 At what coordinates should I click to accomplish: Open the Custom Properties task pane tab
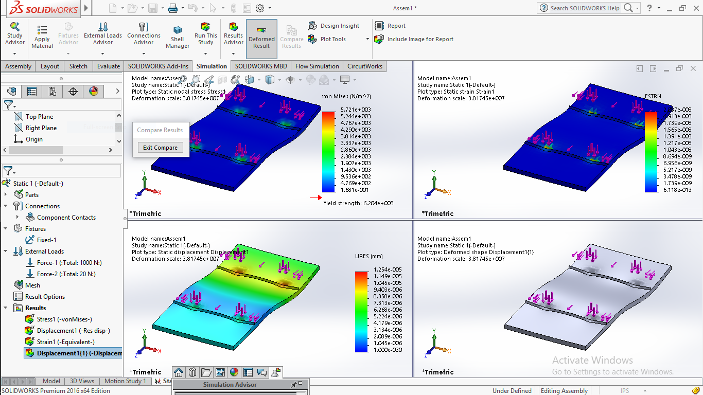248,372
